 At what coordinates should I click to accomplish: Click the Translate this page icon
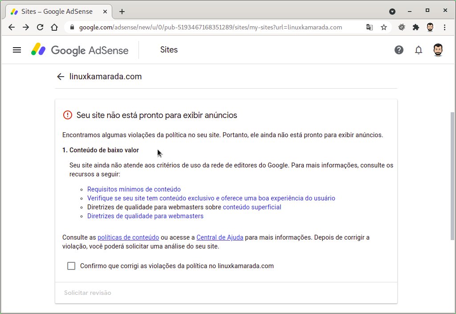click(x=369, y=27)
